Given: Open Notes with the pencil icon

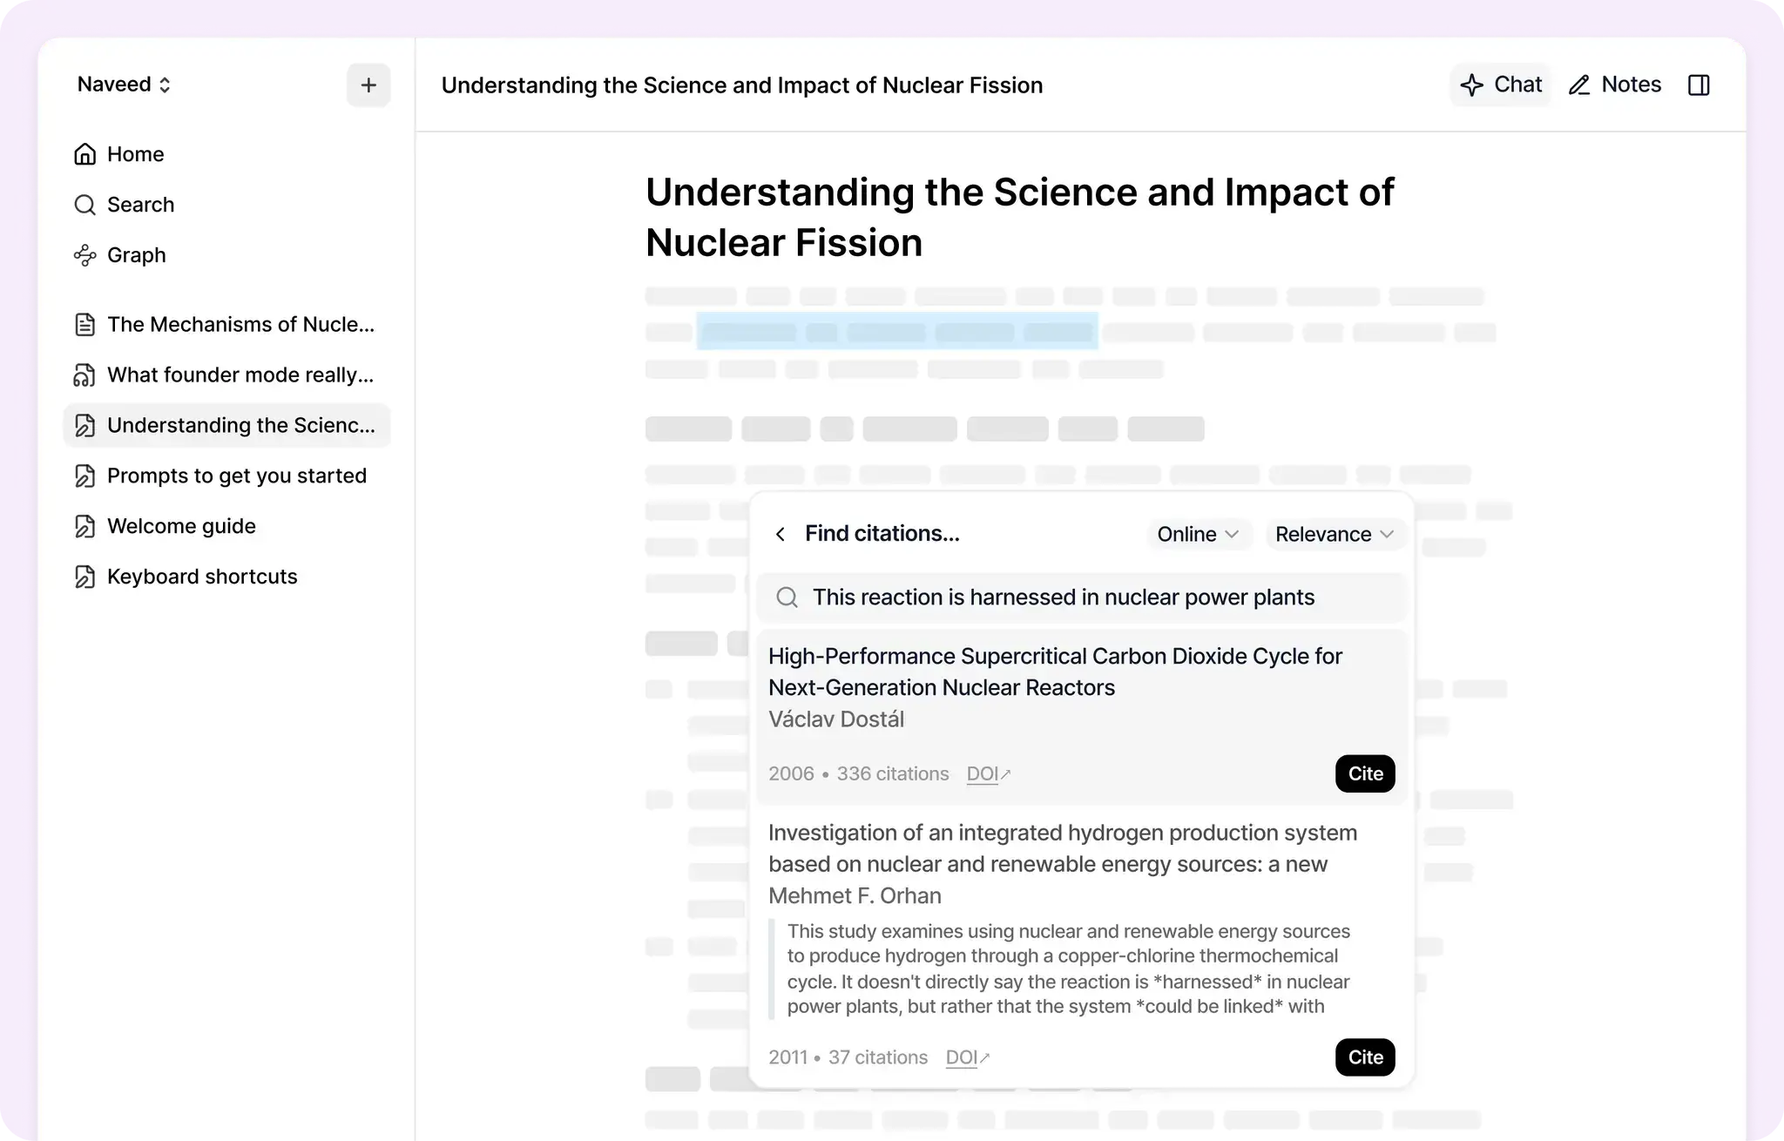Looking at the screenshot, I should [1579, 85].
